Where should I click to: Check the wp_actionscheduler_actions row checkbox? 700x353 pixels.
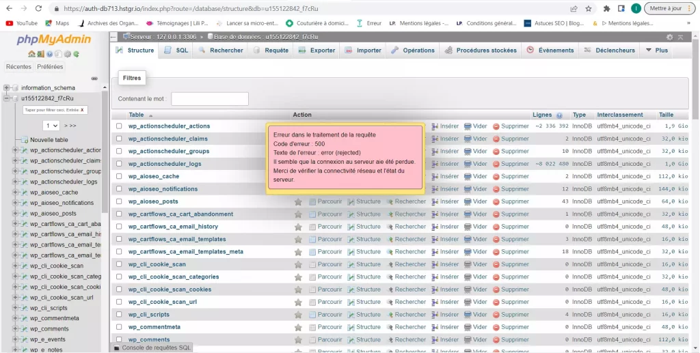[119, 126]
